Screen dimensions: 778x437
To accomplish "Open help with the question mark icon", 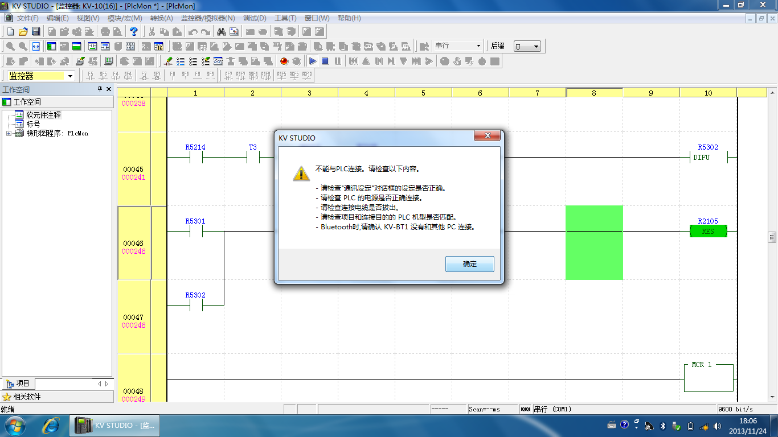I will 134,31.
